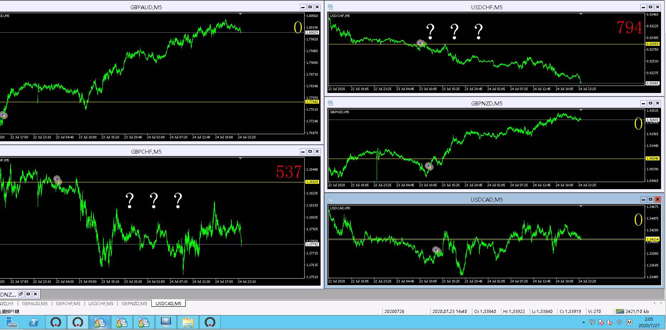Click the USDCAD chart shift triangle marker
Image resolution: width=666 pixels, height=330 pixels.
pyautogui.click(x=581, y=206)
